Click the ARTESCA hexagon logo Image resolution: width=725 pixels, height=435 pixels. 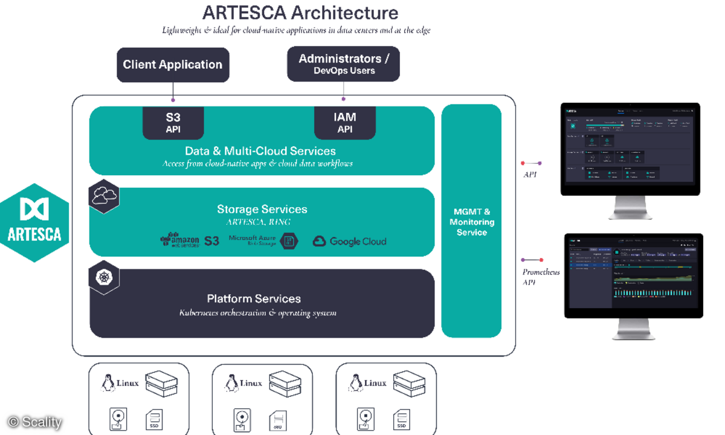(x=34, y=222)
